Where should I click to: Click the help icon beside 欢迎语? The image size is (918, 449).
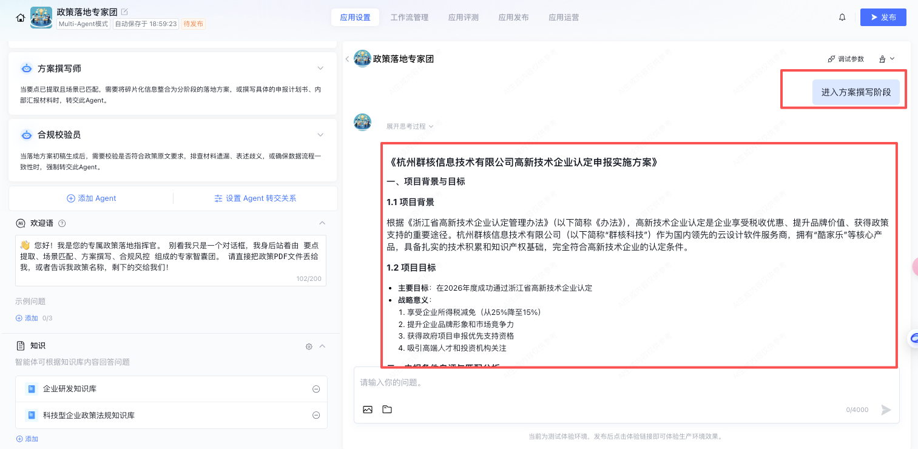(62, 223)
